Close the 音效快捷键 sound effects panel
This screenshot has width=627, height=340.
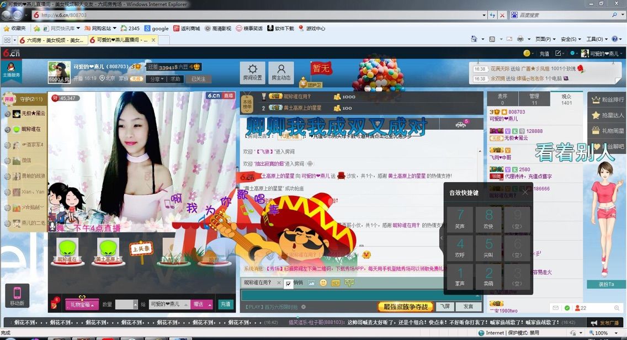point(525,193)
